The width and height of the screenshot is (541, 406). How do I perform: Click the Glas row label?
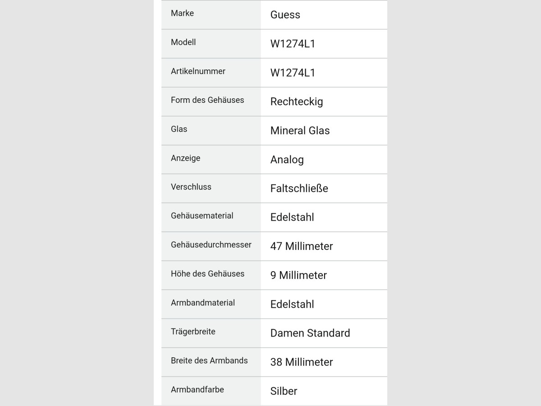(x=179, y=129)
